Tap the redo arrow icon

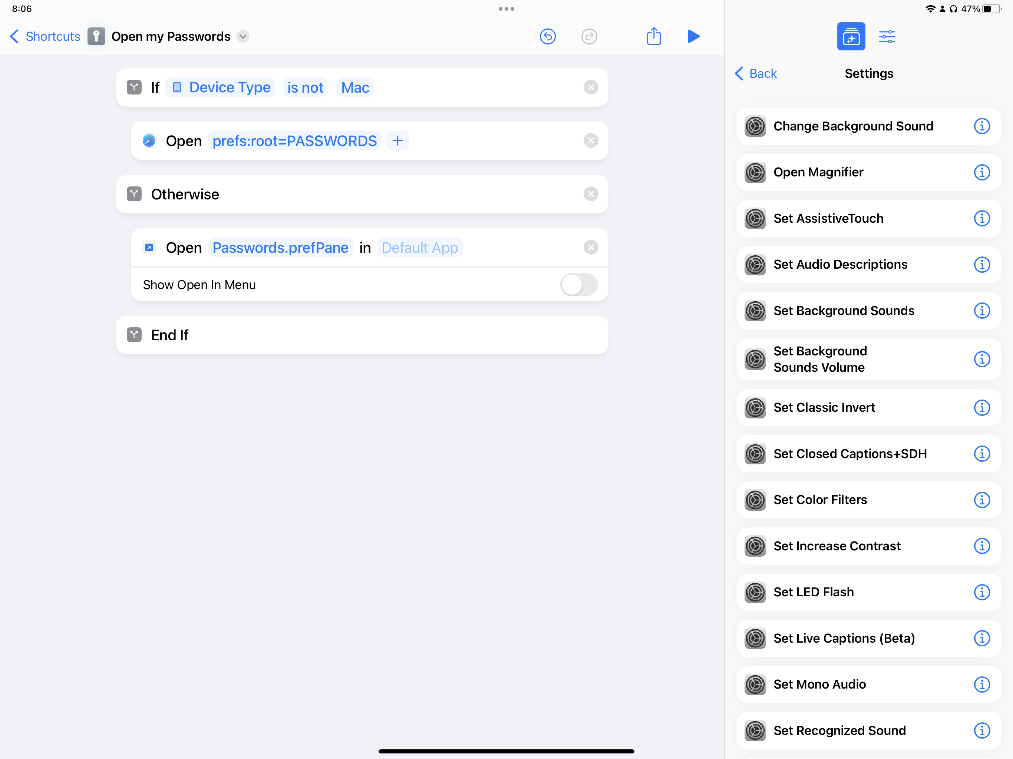(x=589, y=36)
